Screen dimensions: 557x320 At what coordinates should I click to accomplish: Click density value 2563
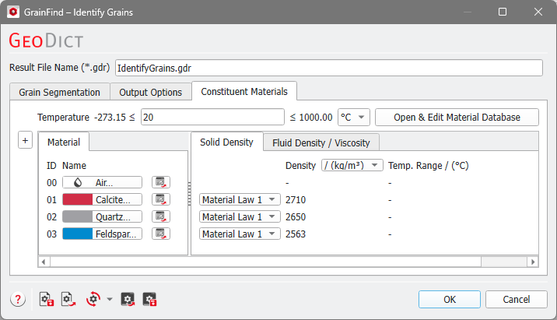click(x=296, y=234)
